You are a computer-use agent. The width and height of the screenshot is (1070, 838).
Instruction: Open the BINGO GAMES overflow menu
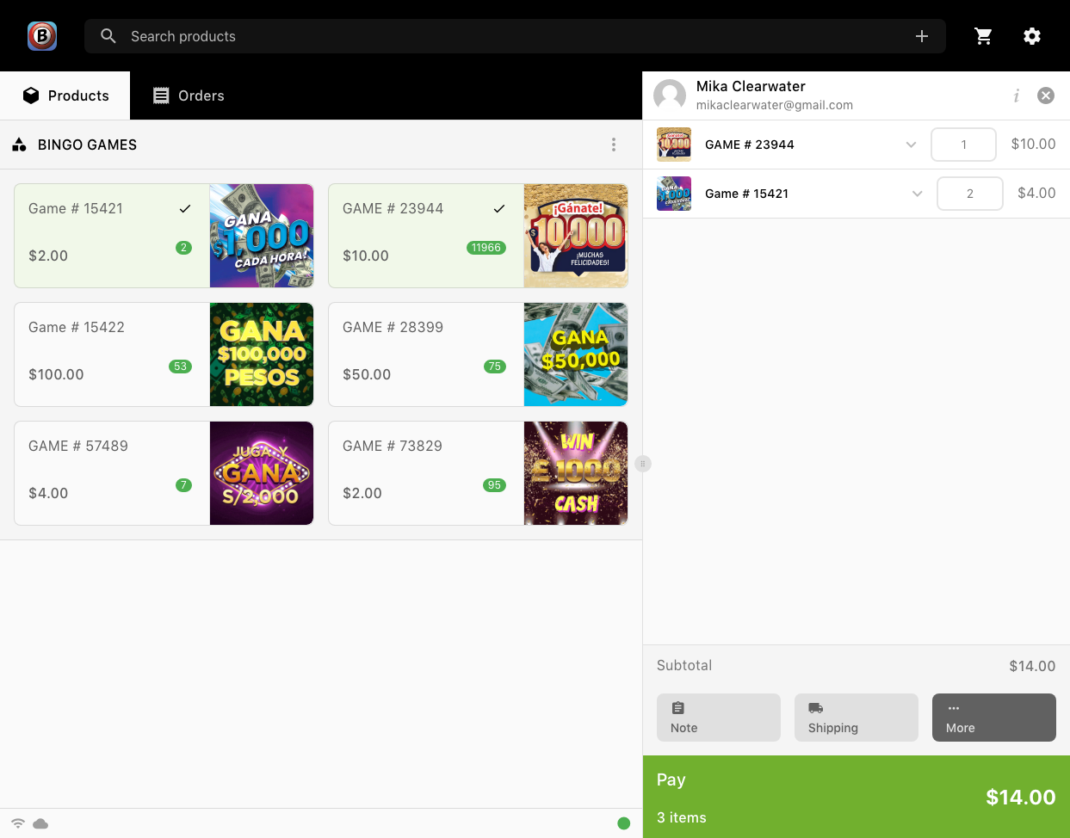click(614, 145)
